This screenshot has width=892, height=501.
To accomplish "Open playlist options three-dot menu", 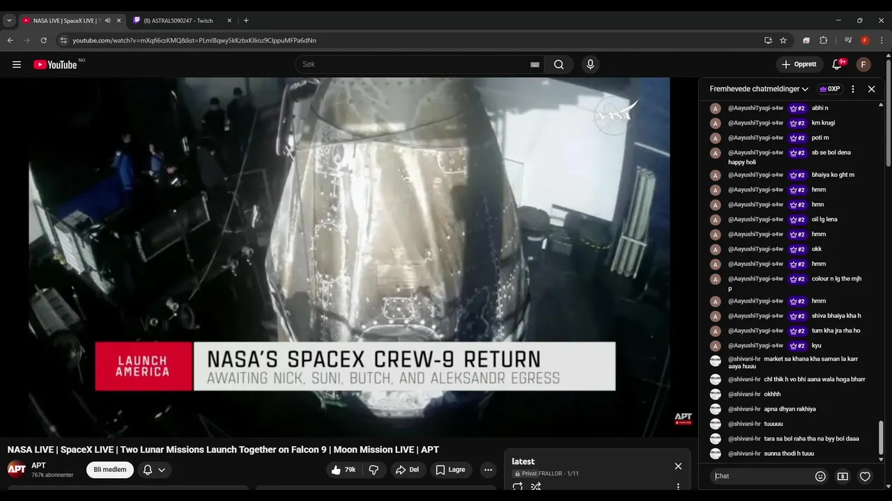I will pyautogui.click(x=678, y=486).
